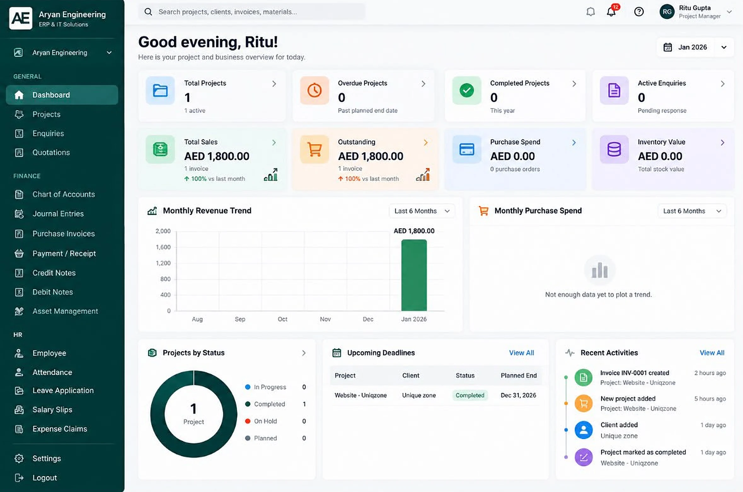
Task: Click the Client added activity icon
Action: point(583,430)
